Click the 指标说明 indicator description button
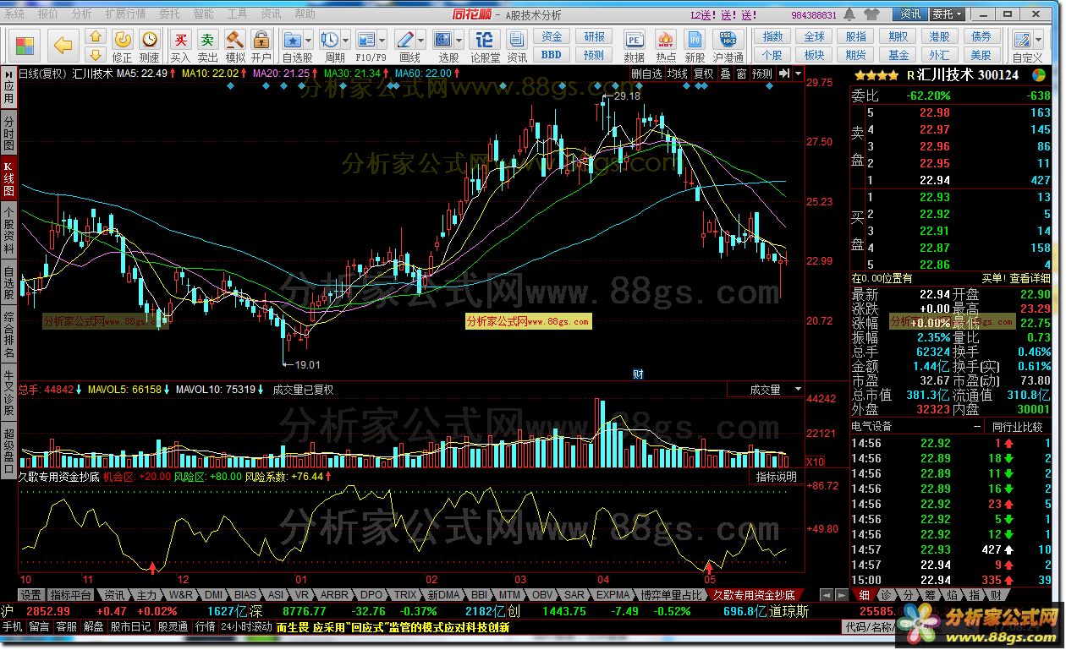Viewport: 1066px width, 650px height. point(776,477)
